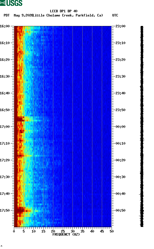Image resolution: width=154 pixels, height=249 pixels.
Task: Click the title 'LCCB DP1 BP 40'
Action: tap(64, 11)
